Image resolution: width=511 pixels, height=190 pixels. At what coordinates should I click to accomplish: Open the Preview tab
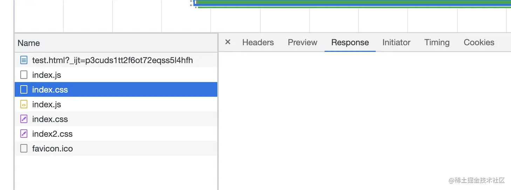click(x=302, y=42)
